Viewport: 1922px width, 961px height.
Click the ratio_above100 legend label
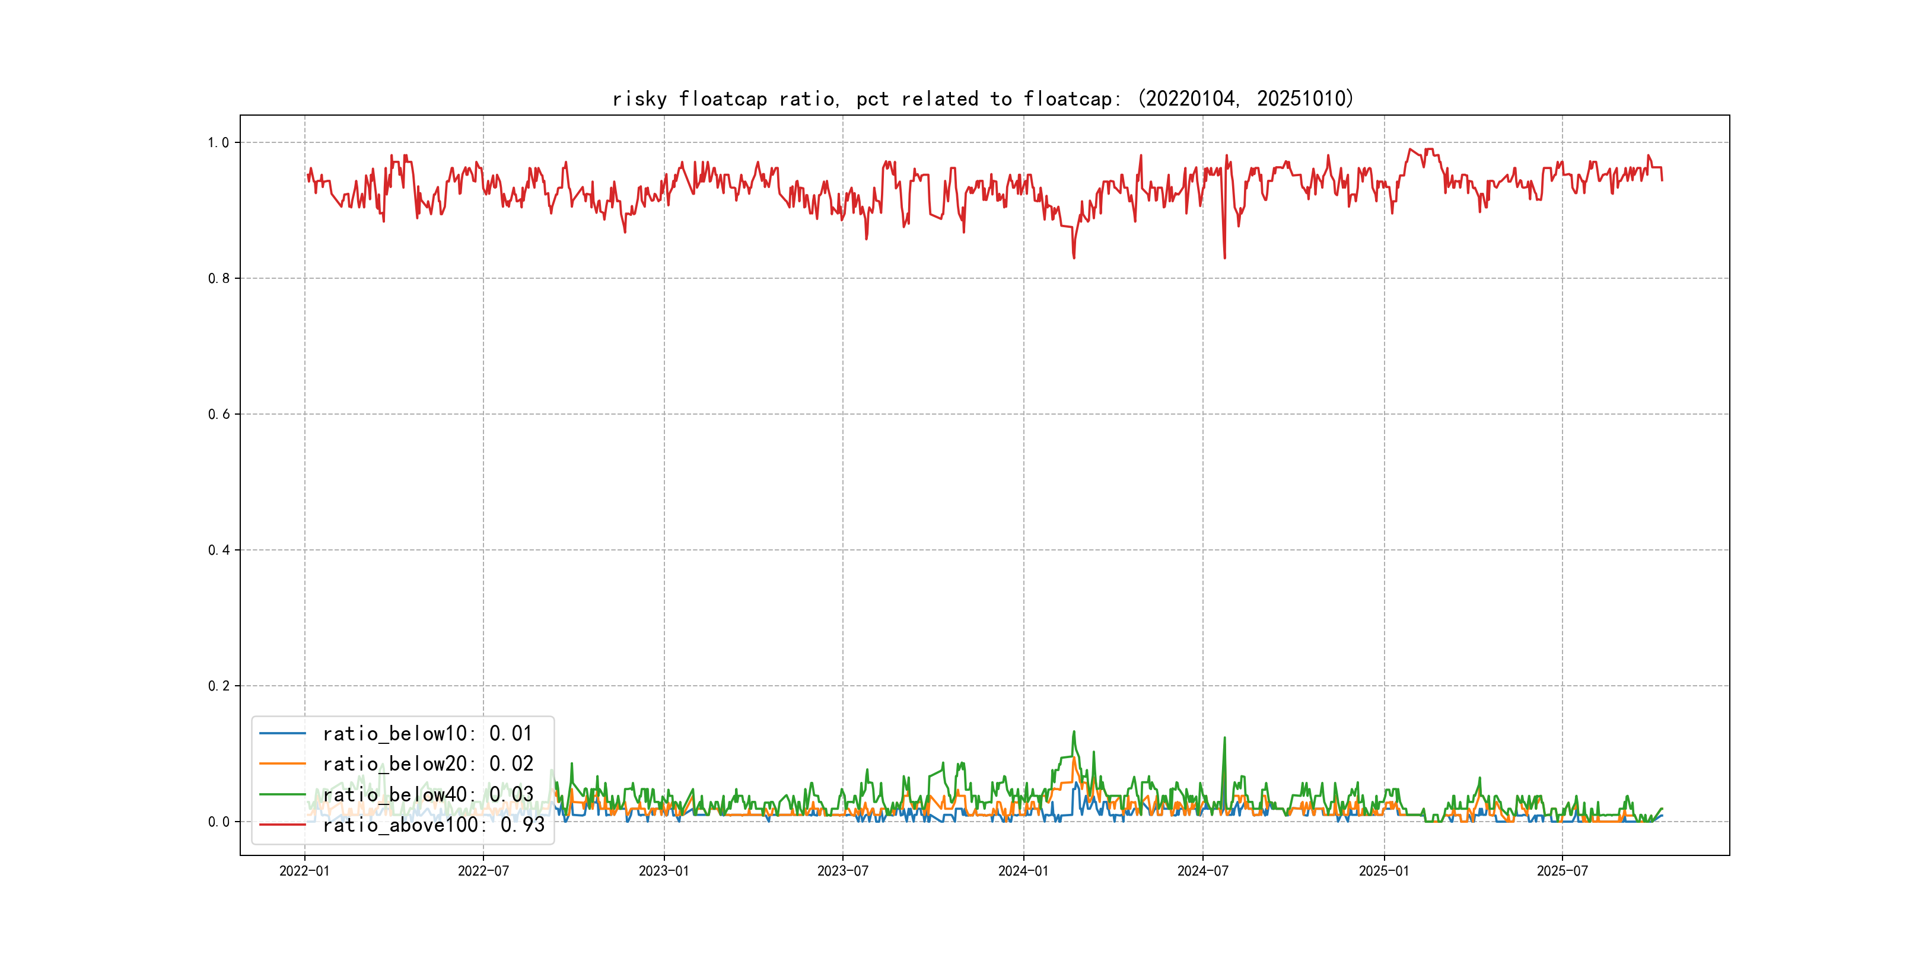[434, 825]
